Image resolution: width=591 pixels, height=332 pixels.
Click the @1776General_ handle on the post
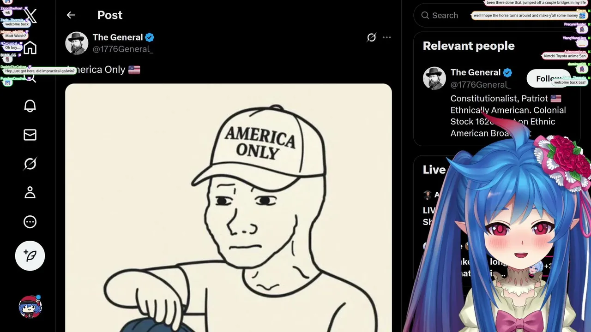click(122, 49)
